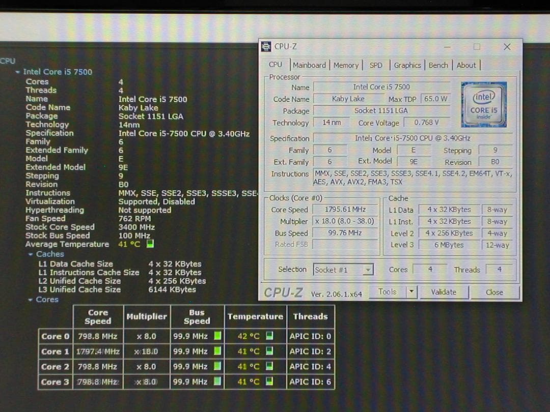This screenshot has width=550, height=412.
Task: Open the Tools dropdown arrow
Action: tap(412, 291)
